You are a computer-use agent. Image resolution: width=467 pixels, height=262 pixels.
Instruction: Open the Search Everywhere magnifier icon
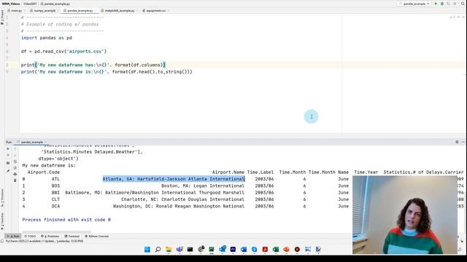[463, 4]
